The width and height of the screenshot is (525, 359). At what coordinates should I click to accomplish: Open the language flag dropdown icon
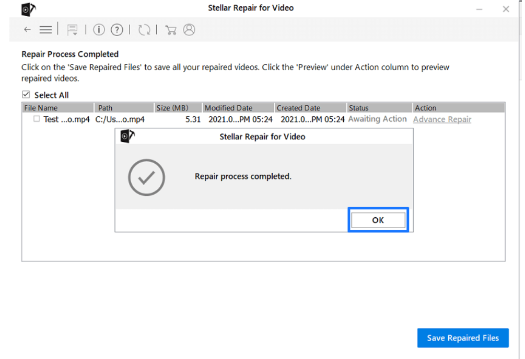coord(72,30)
